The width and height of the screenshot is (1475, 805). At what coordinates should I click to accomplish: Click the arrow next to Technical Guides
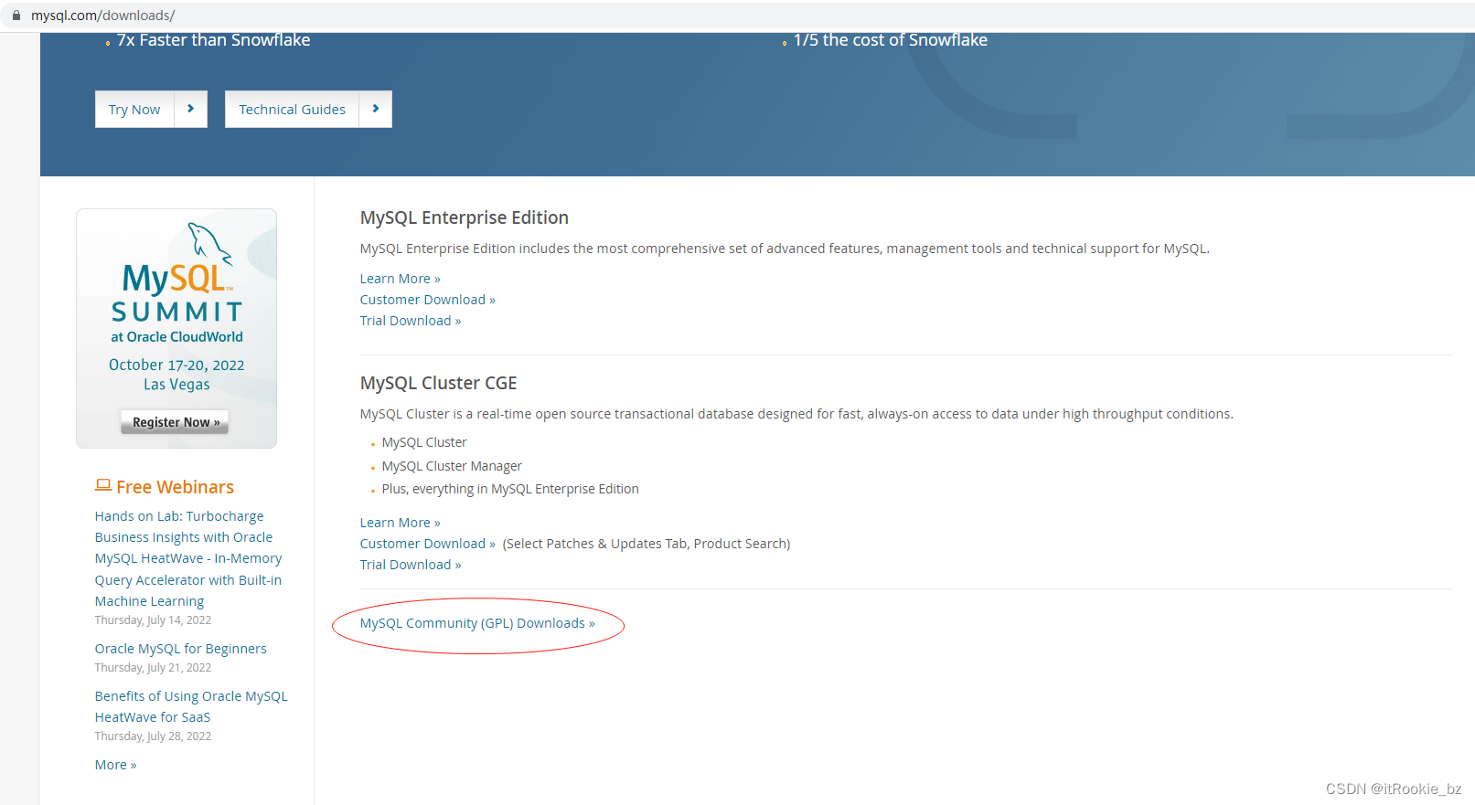pyautogui.click(x=375, y=109)
